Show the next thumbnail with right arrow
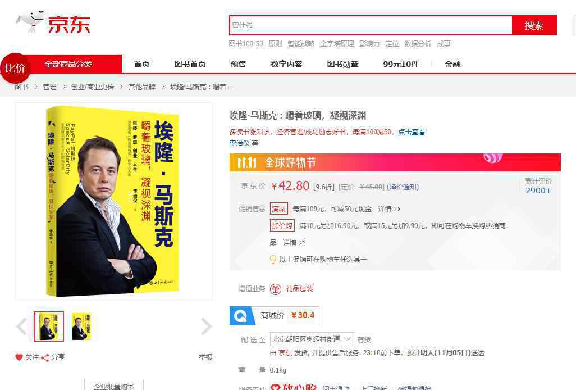 coord(207,326)
